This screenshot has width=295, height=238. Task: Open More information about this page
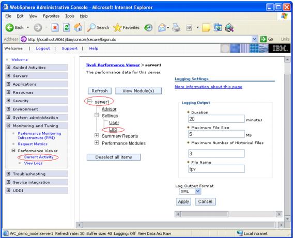[x=208, y=87]
